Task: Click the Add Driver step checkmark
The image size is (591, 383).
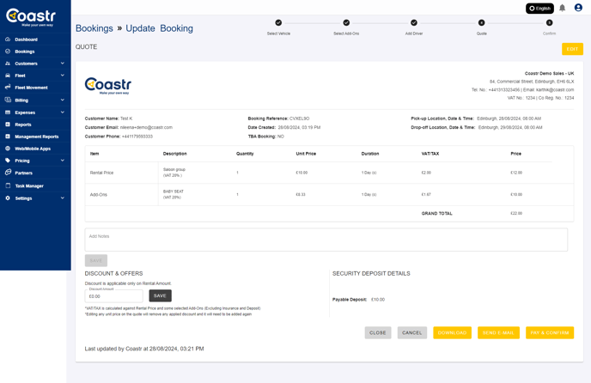Action: (414, 22)
